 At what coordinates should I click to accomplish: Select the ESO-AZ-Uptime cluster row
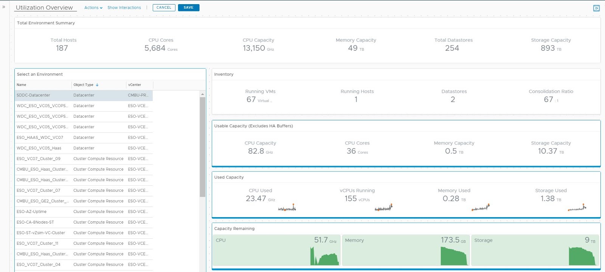(32, 212)
